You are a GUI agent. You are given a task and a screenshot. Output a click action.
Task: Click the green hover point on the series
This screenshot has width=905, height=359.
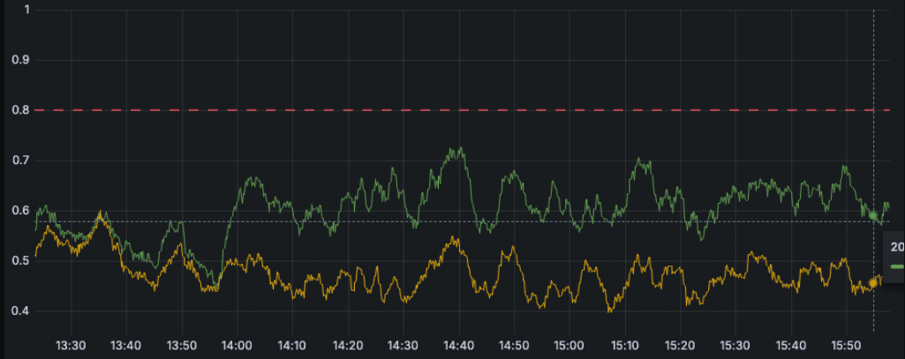(873, 215)
